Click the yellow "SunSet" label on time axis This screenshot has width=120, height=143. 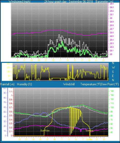[x=89, y=139]
